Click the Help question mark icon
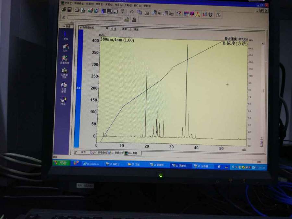The image size is (292, 219). click(x=123, y=11)
